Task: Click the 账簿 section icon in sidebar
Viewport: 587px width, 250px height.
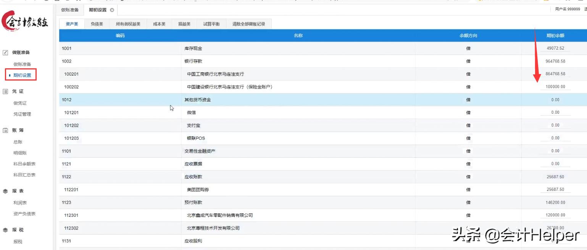Action: point(5,130)
